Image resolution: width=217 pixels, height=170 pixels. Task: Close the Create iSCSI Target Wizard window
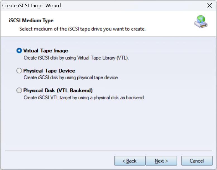tap(209, 6)
